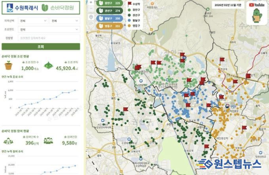Toggle the 팔달구 250 district filter
The height and width of the screenshot is (175, 269).
point(110,18)
